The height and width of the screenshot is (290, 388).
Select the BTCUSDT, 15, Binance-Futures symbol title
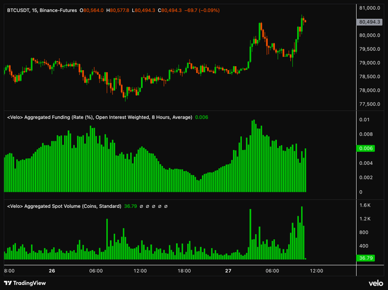pos(42,10)
